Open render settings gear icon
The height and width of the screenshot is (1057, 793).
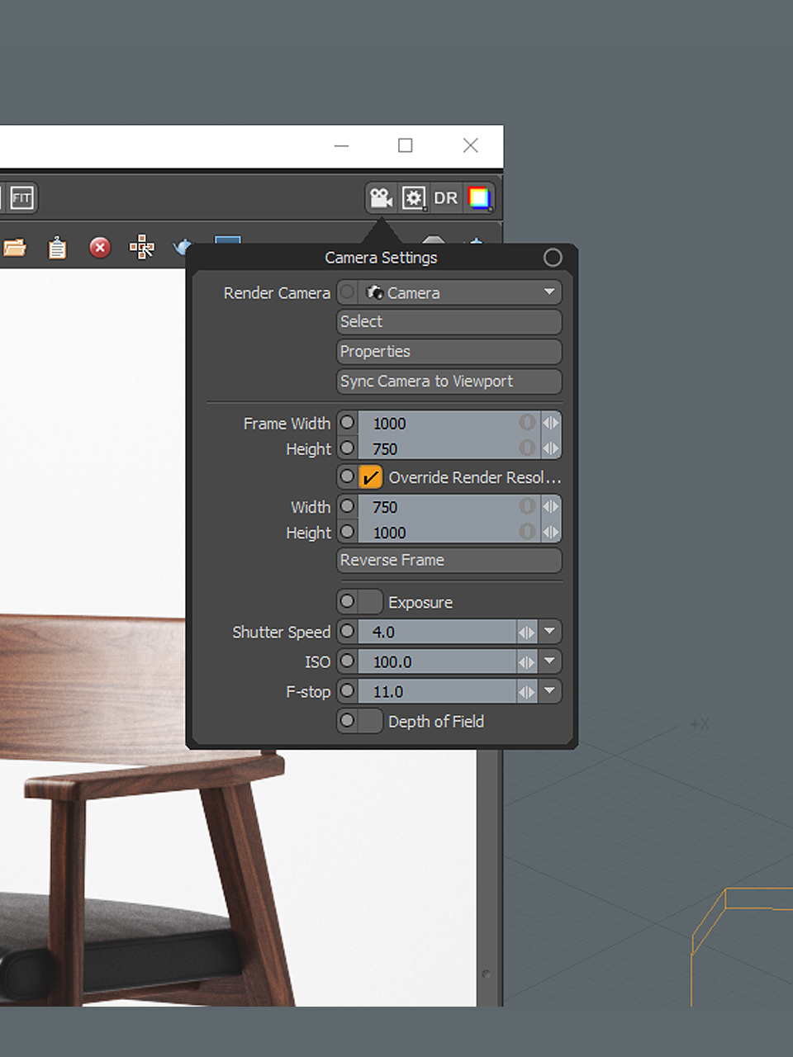coord(413,198)
